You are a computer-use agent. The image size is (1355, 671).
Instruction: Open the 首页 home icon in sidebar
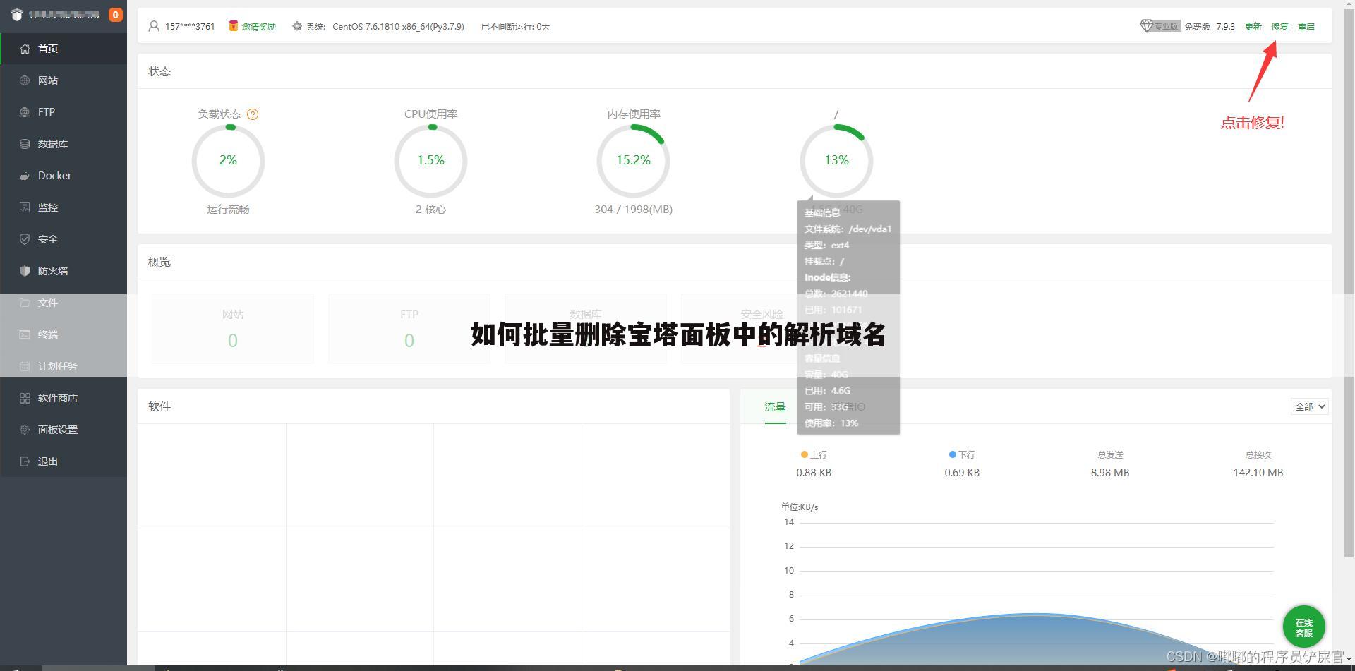tap(25, 49)
